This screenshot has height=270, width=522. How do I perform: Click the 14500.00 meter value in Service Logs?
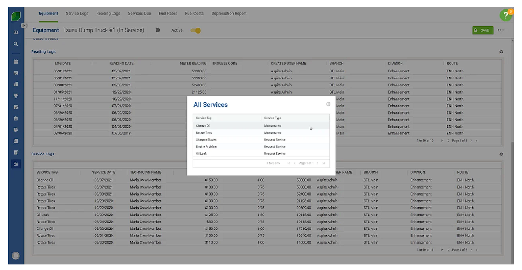coord(304,243)
